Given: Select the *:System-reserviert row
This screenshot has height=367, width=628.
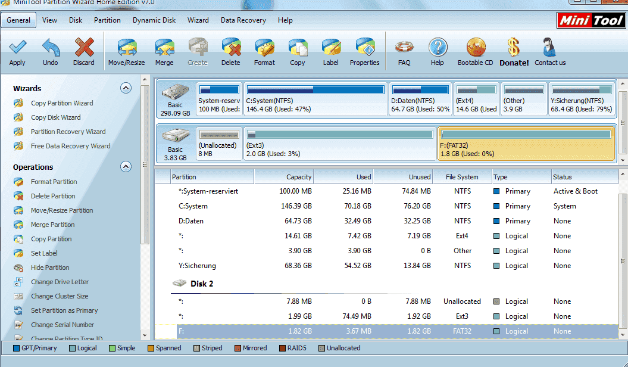Looking at the screenshot, I should coord(386,191).
